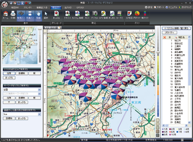
Task: Select the 移動 (Move) hand tool
Action: coord(38,15)
